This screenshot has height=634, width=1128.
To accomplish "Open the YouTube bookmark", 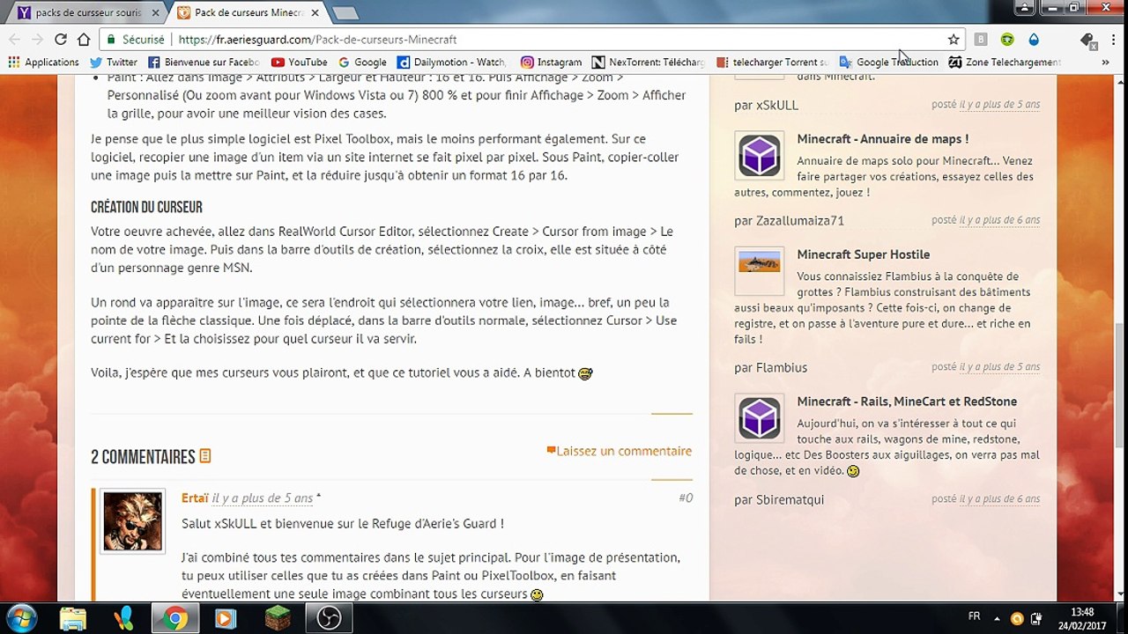I will (x=300, y=63).
